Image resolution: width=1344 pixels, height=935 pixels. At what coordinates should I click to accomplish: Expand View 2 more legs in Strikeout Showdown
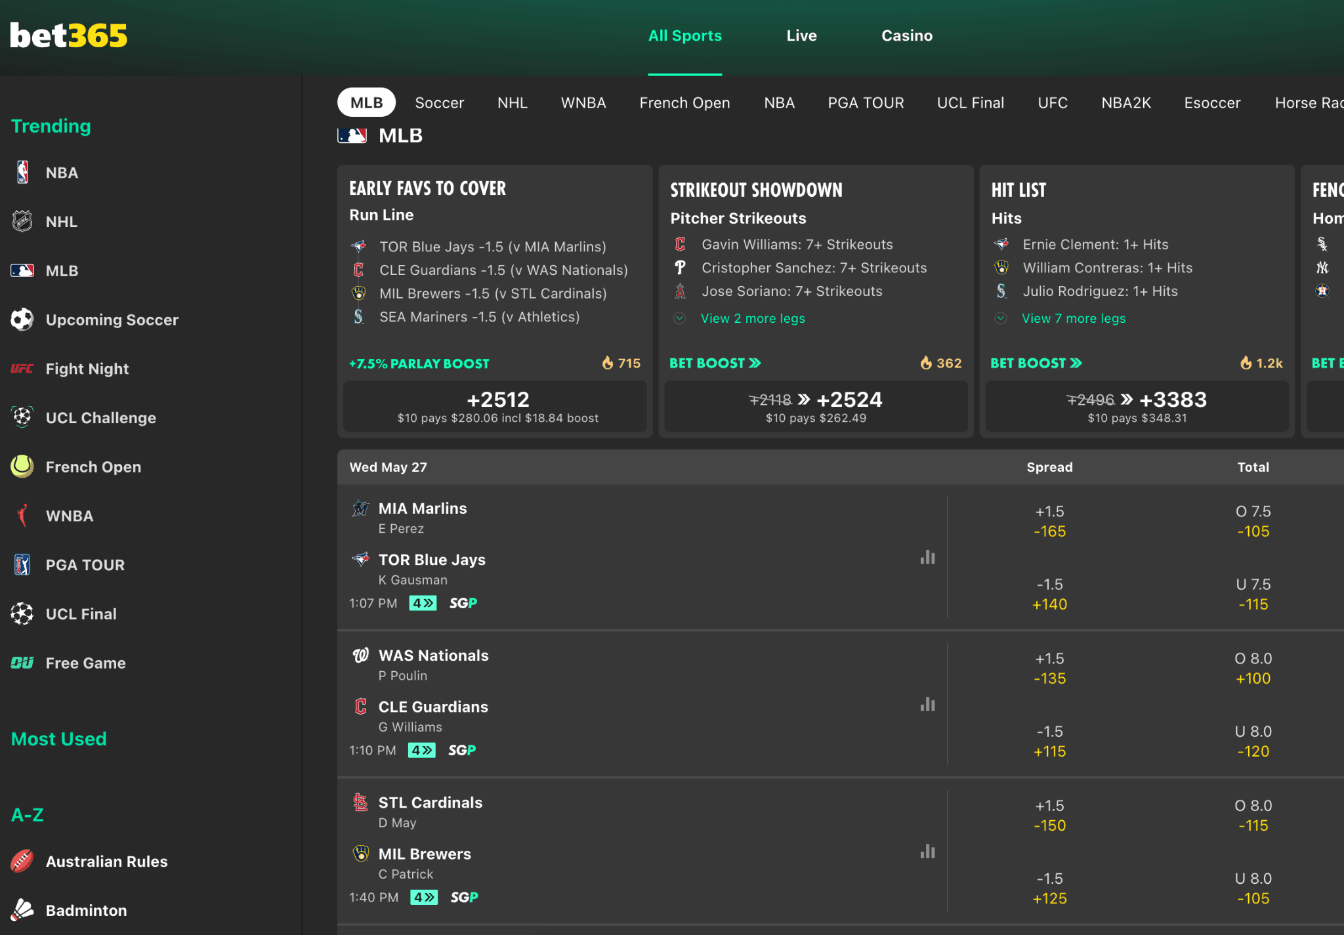[752, 318]
